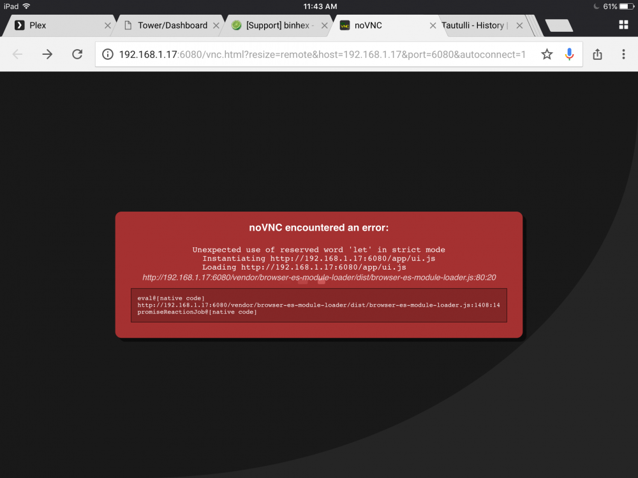638x478 pixels.
Task: Click the 'Loading http://192.168.1.17:6080/app/ui.js' line
Action: tap(304, 268)
